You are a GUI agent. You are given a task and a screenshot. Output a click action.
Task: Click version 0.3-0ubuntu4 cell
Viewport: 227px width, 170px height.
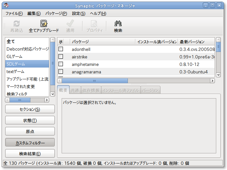coord(193,72)
